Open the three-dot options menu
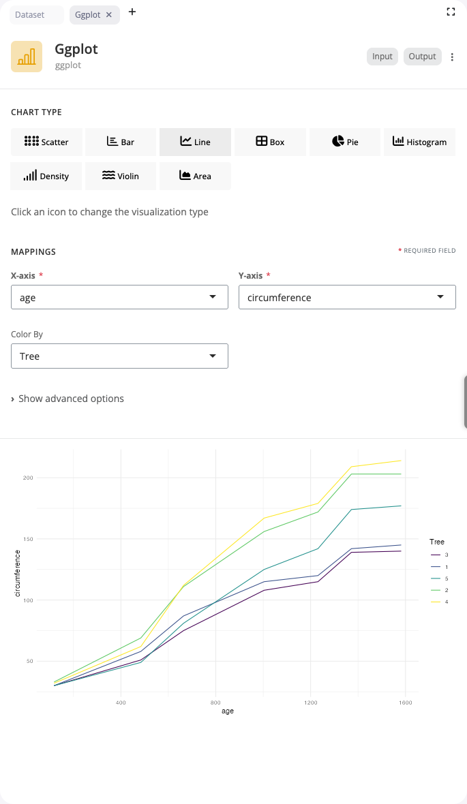 click(x=452, y=57)
